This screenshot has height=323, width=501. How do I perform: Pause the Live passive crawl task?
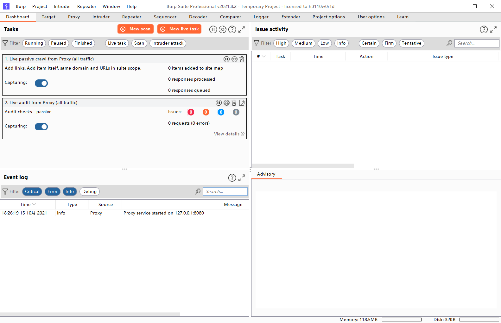tap(226, 59)
